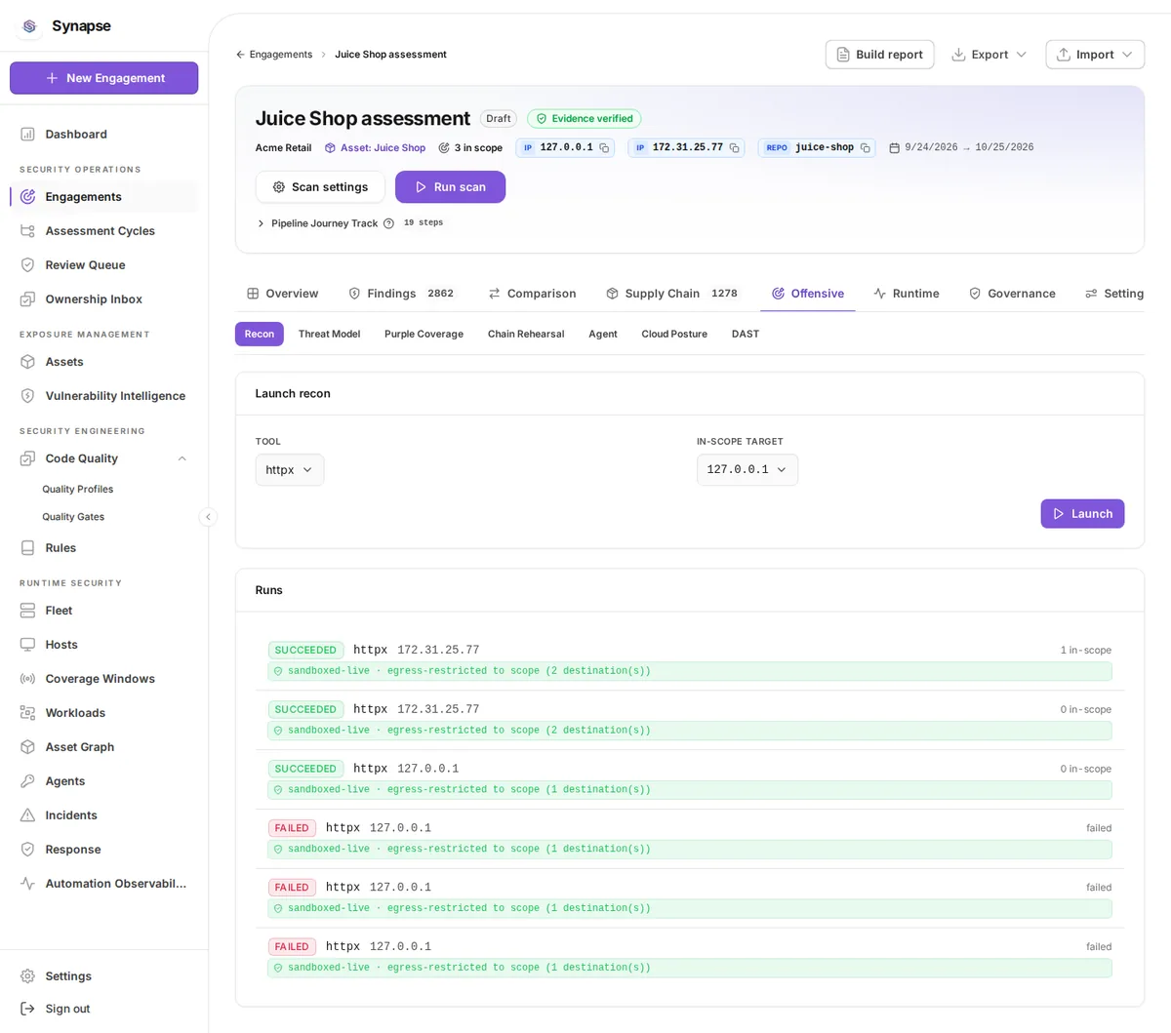Copy IP 172.31.25.77 to clipboard

click(734, 148)
